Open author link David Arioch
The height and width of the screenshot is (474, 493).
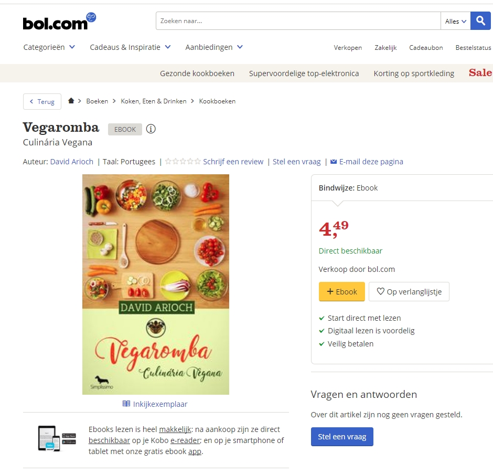(72, 162)
